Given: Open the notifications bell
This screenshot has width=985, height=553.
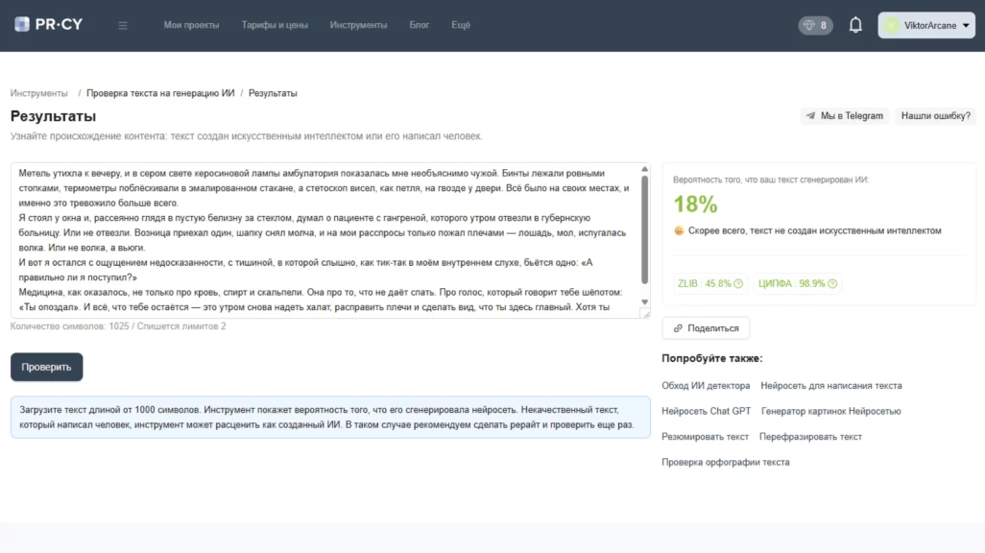Looking at the screenshot, I should 855,26.
